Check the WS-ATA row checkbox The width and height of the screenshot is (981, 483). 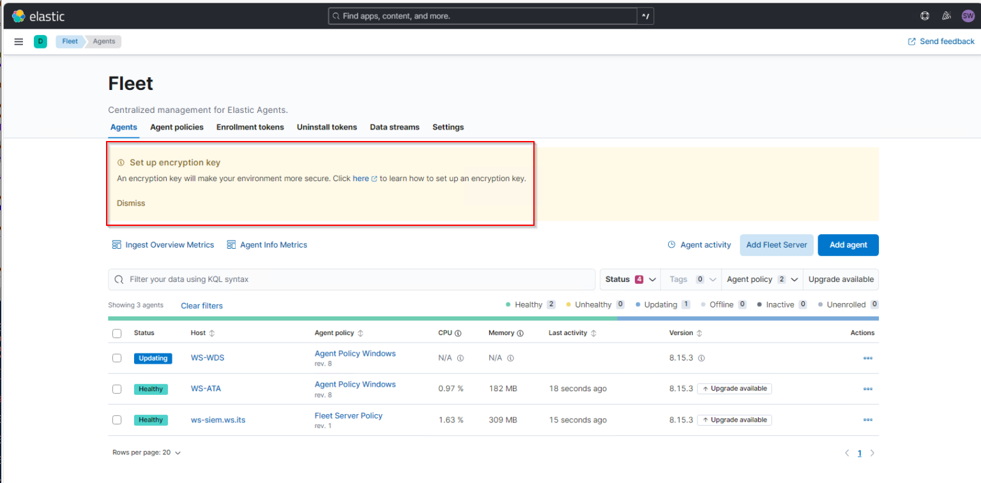pos(117,389)
